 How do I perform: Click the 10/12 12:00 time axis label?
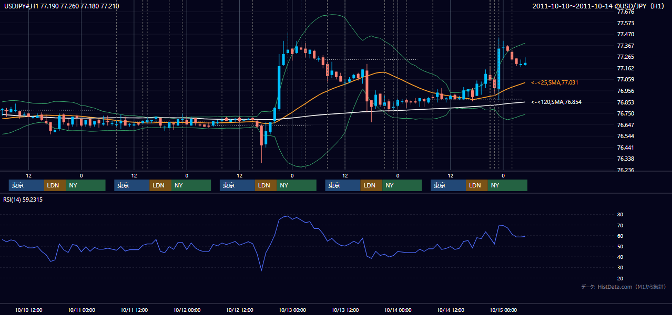click(240, 310)
